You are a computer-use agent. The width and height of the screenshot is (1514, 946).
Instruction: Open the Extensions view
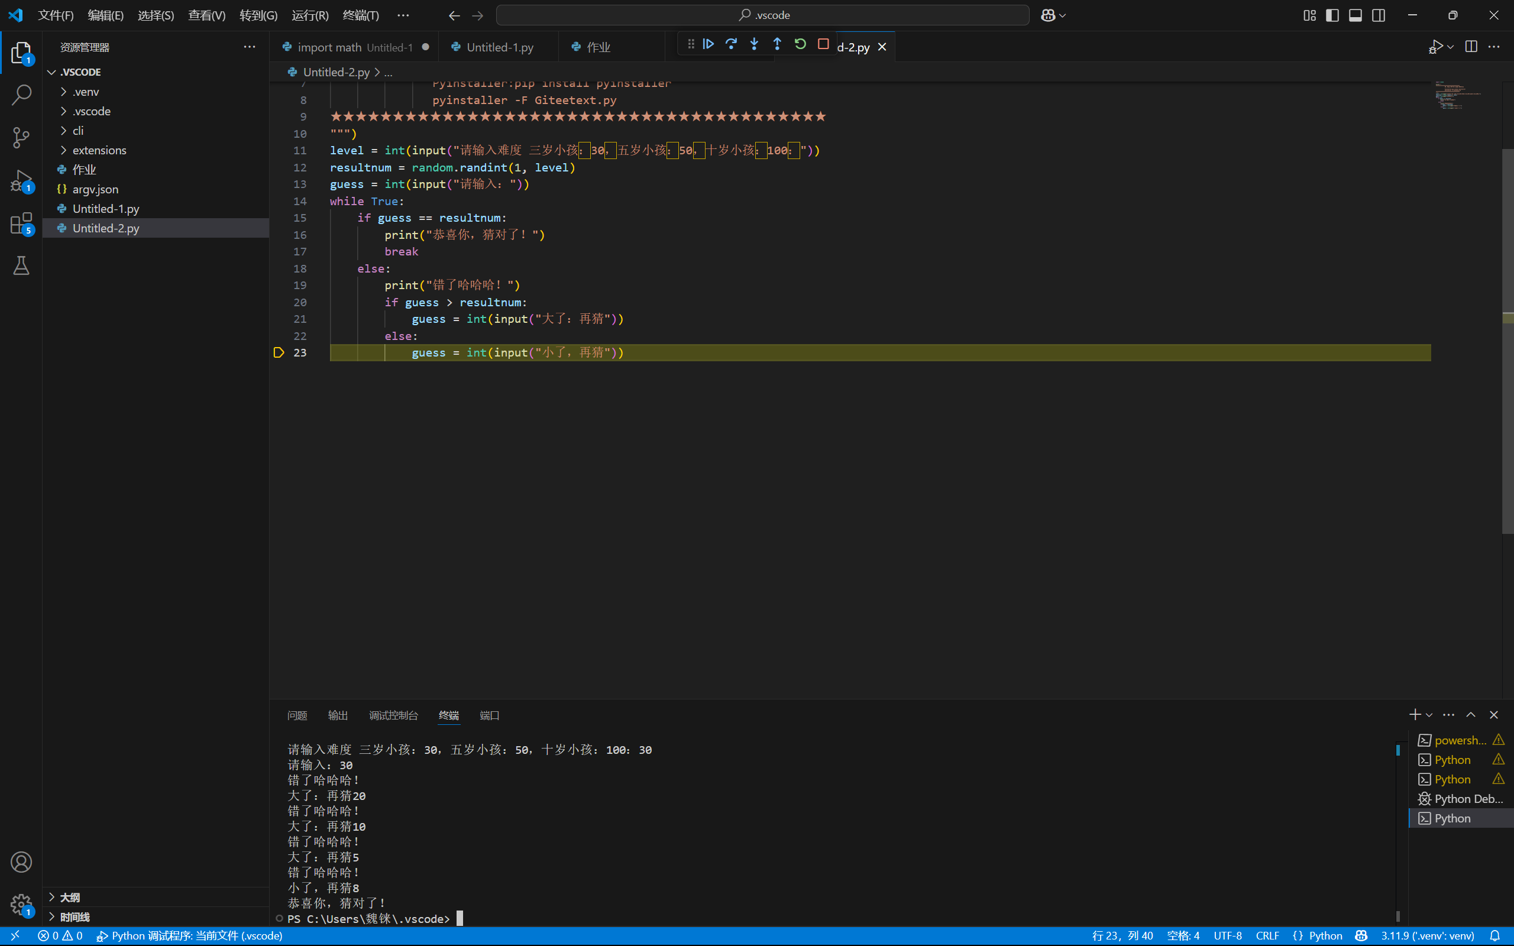21,223
